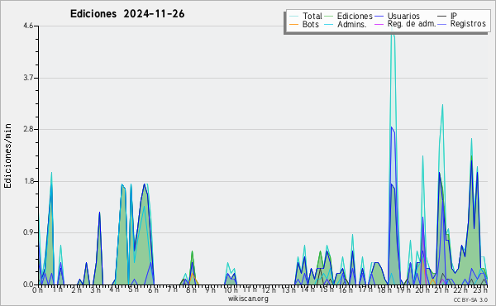
Task: Click the tallest peak of the Total line
Action: tap(392, 29)
